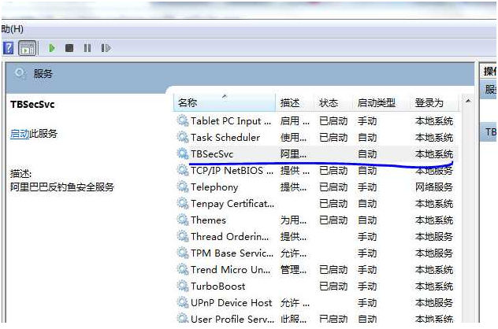Click the 自动 startup type of TBSecSvc

(367, 154)
